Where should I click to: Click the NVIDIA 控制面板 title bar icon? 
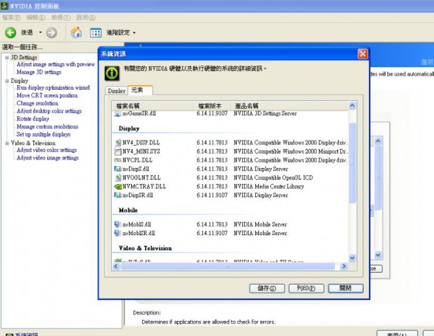(x=5, y=6)
